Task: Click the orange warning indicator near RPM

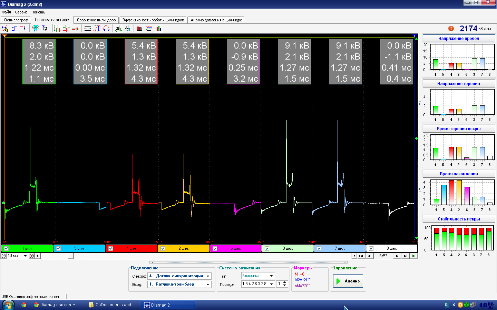Action: (451, 29)
